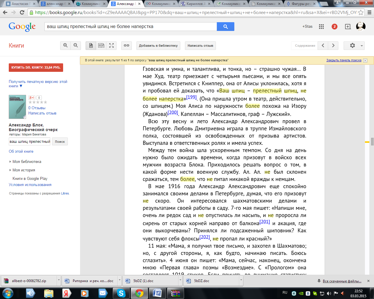This screenshot has width=374, height=299.
Task: Open the Windows Start menu
Action: pos(8,293)
